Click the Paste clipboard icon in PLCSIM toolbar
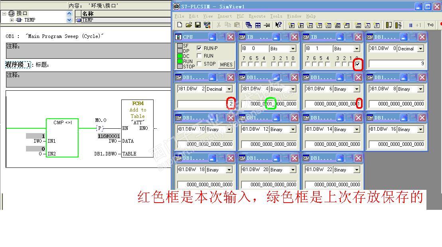The image size is (442, 247). (x=237, y=25)
